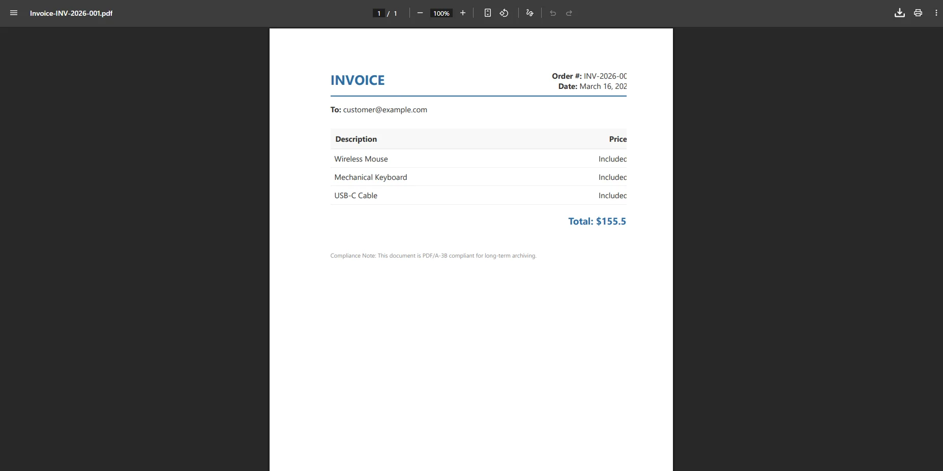Zoom in on the document
943x471 pixels.
pyautogui.click(x=463, y=13)
